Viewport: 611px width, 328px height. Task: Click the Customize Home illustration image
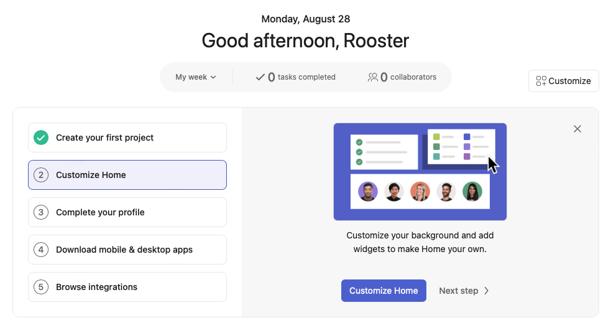(420, 171)
